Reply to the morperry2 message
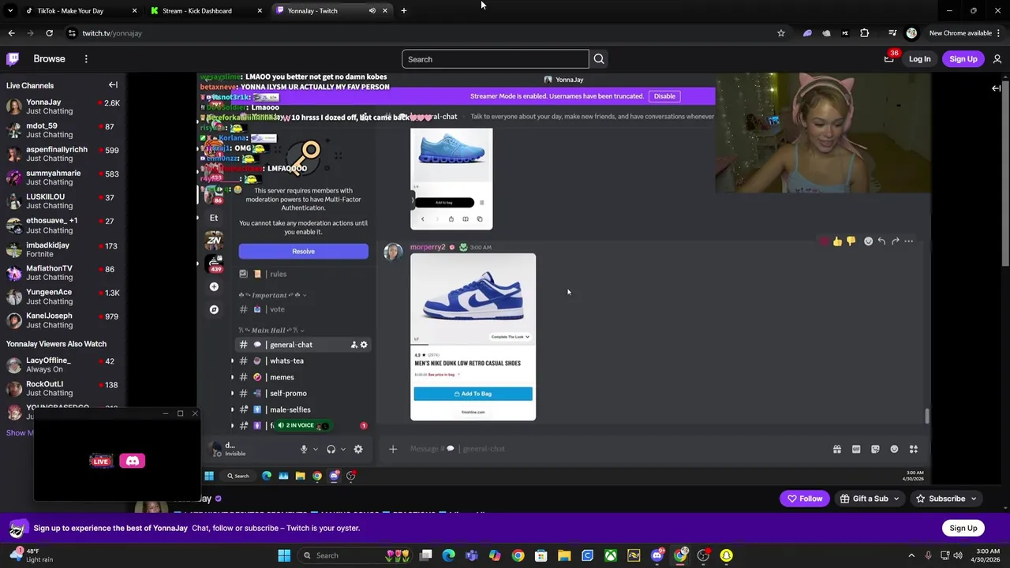1010x568 pixels. point(881,241)
